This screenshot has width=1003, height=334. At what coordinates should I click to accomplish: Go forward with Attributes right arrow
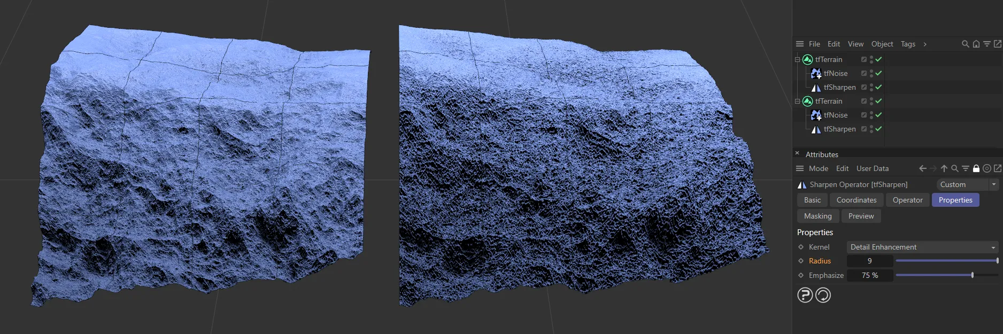(933, 168)
